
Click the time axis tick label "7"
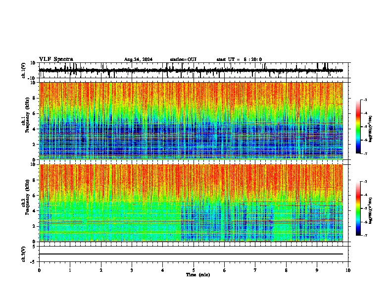point(255,270)
